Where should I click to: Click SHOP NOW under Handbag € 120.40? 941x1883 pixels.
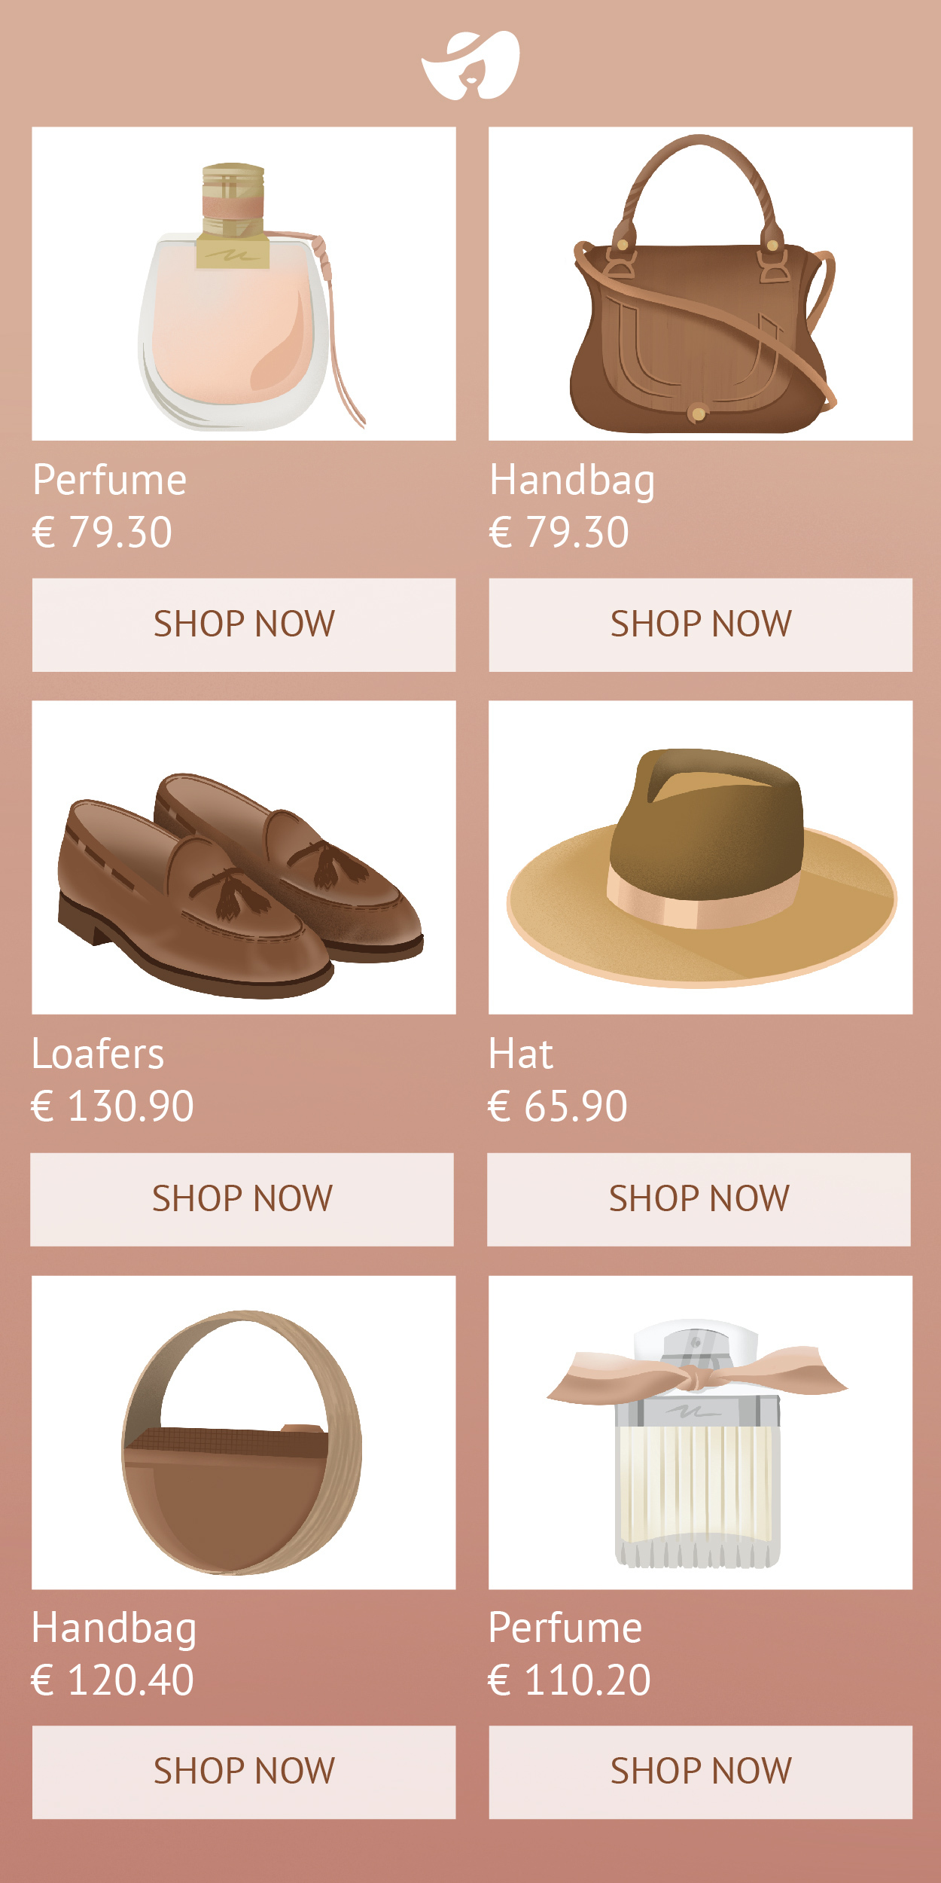tap(244, 1772)
